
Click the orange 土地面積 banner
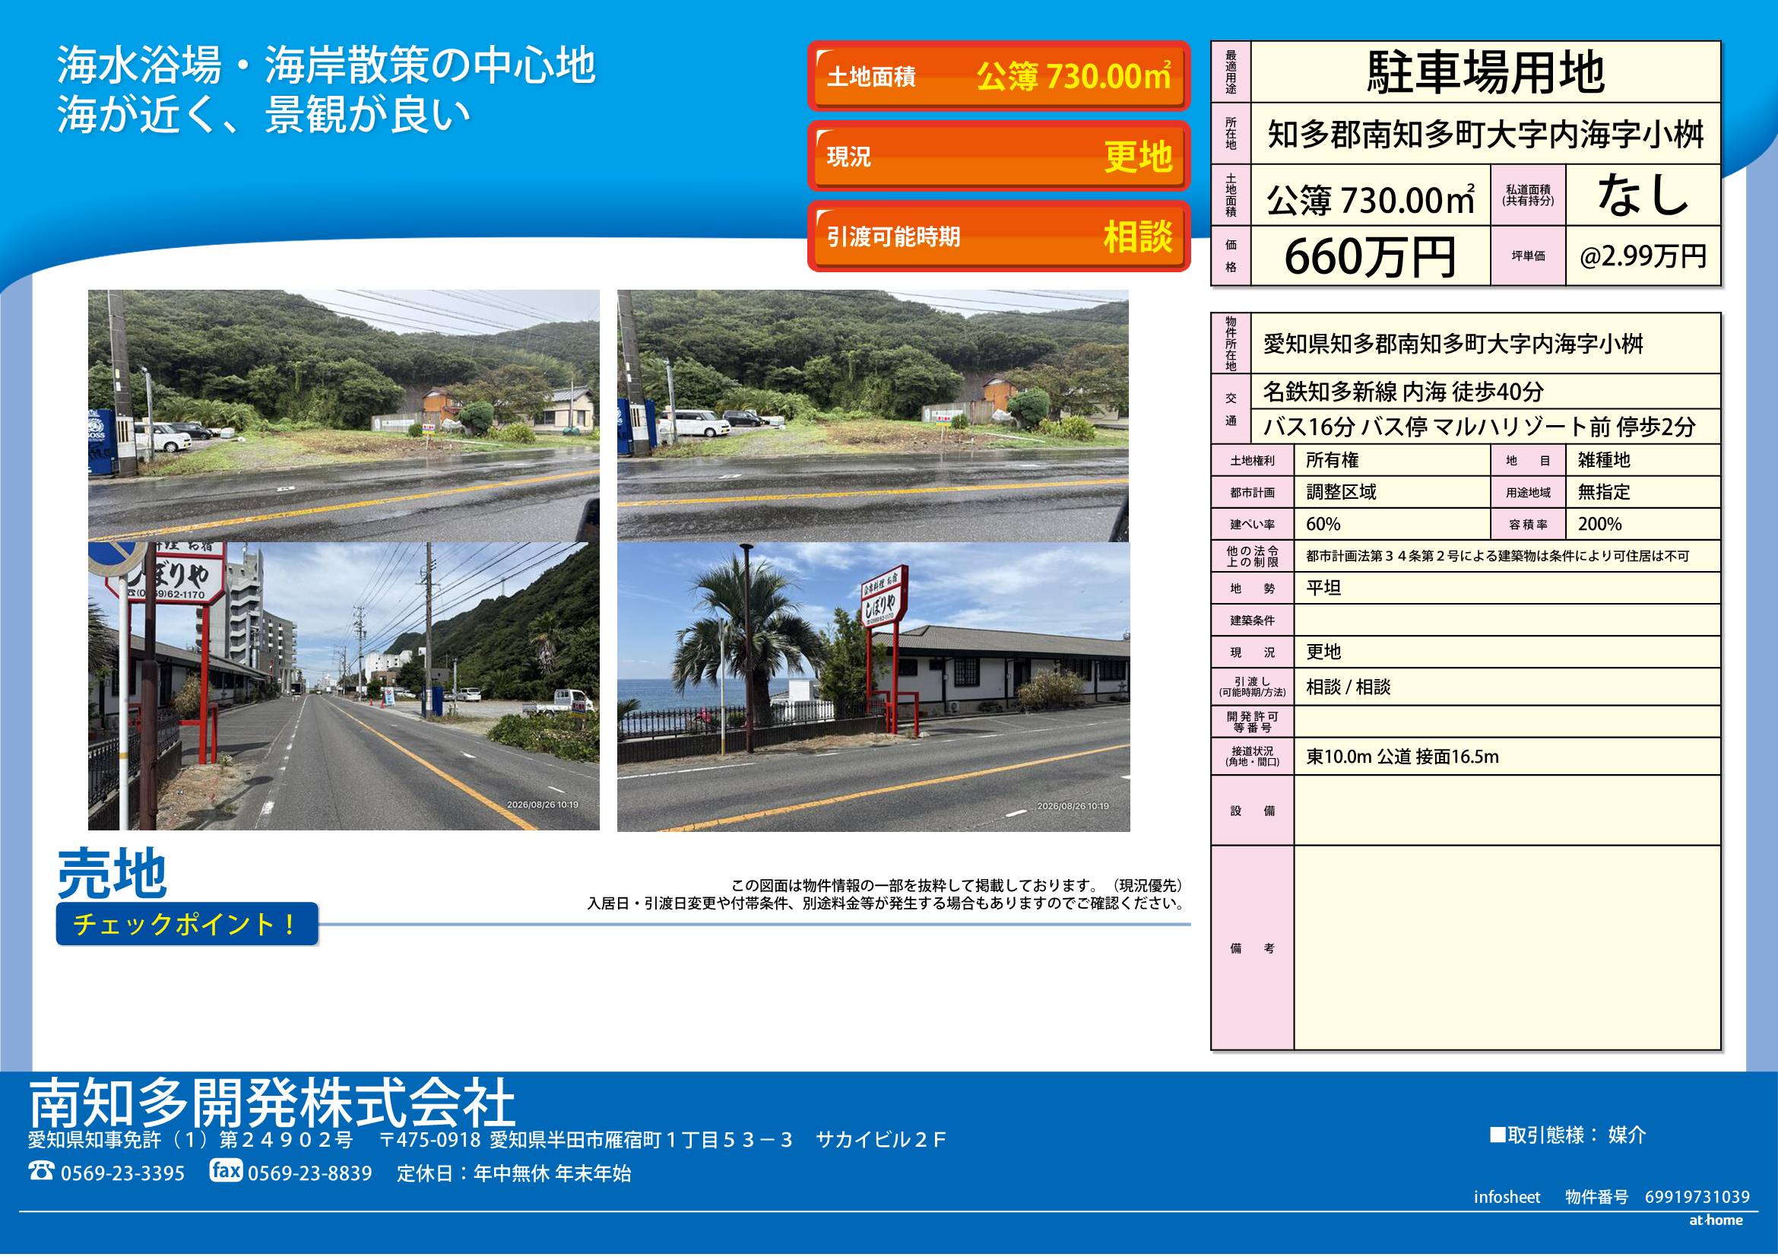[999, 77]
